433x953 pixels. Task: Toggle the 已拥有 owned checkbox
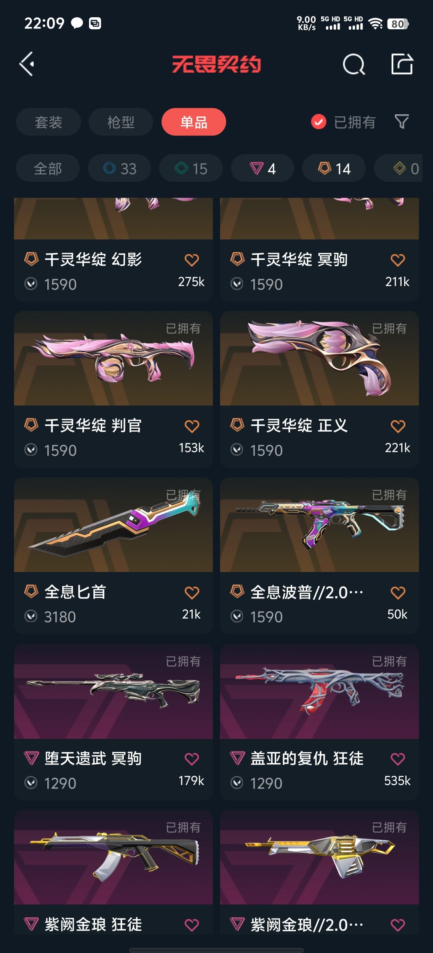319,122
